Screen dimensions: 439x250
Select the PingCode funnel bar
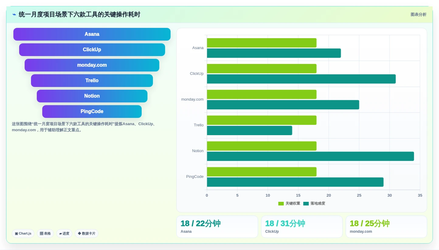click(x=92, y=112)
